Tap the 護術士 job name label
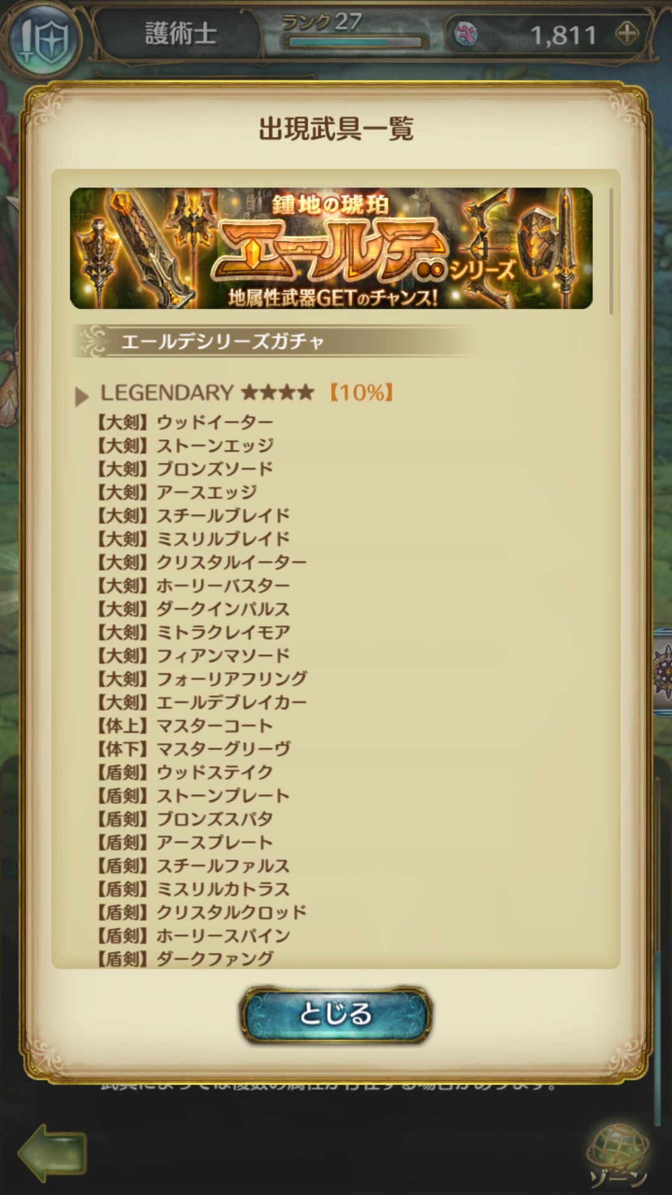The width and height of the screenshot is (672, 1195). [x=181, y=34]
